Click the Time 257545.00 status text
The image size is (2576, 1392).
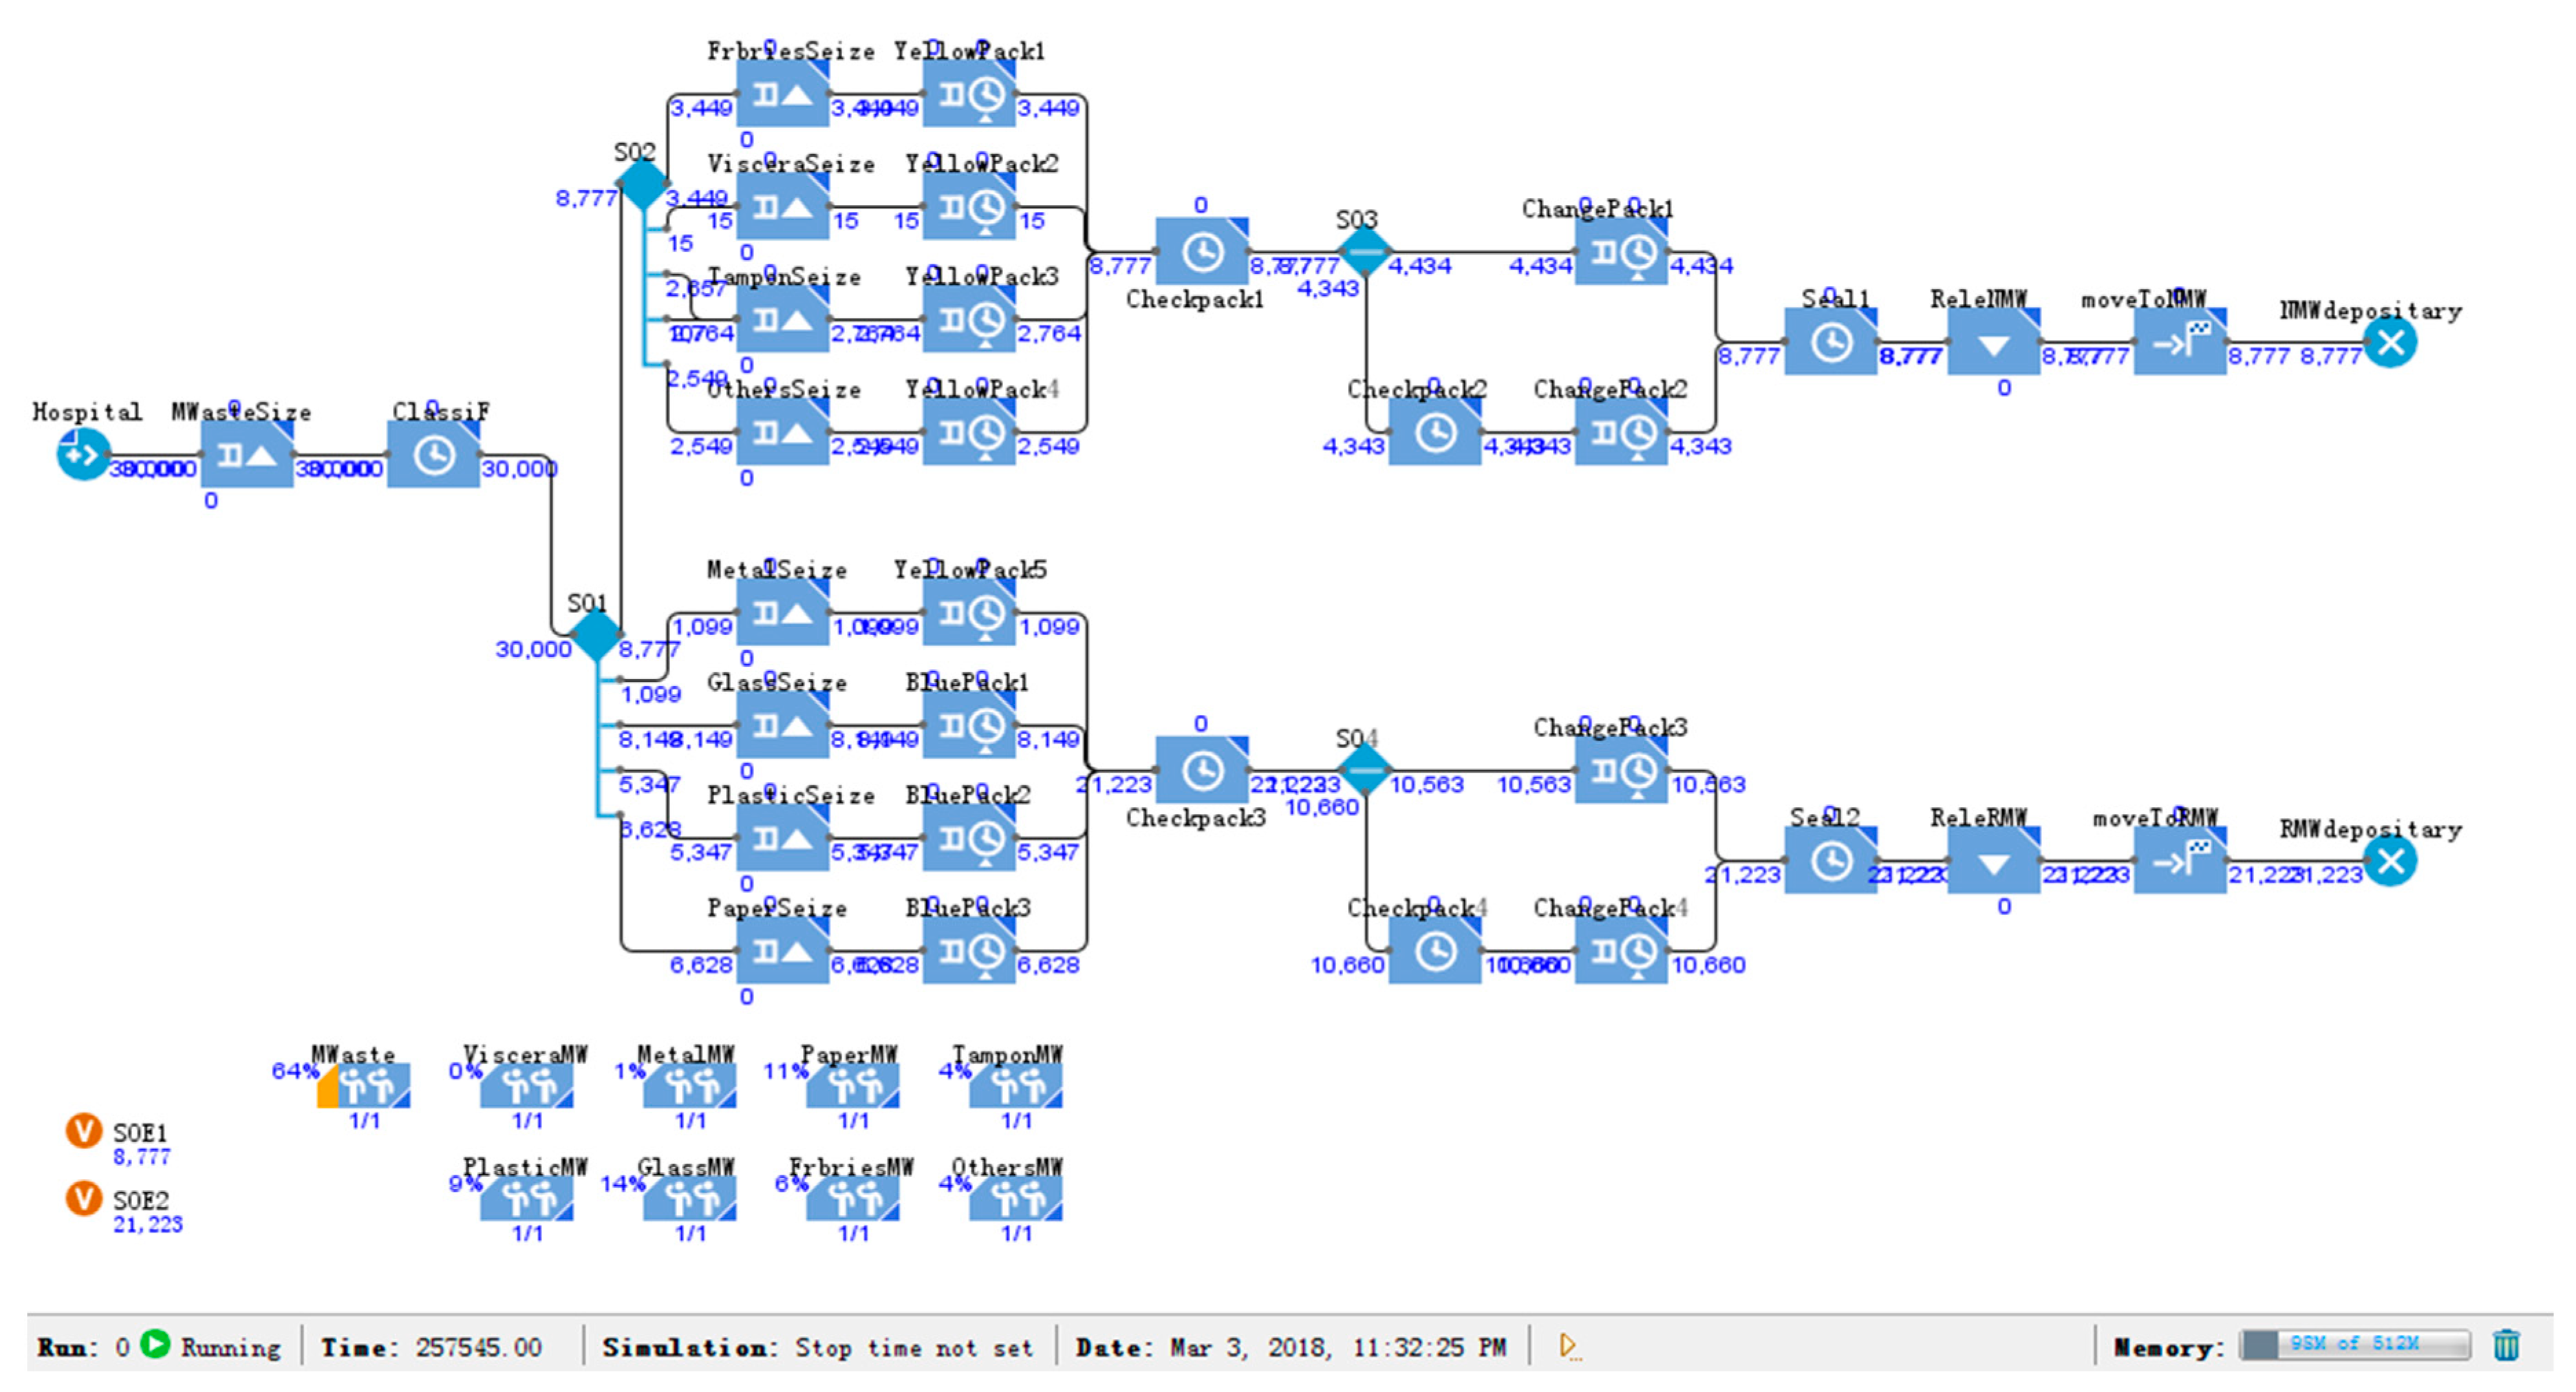click(x=431, y=1347)
